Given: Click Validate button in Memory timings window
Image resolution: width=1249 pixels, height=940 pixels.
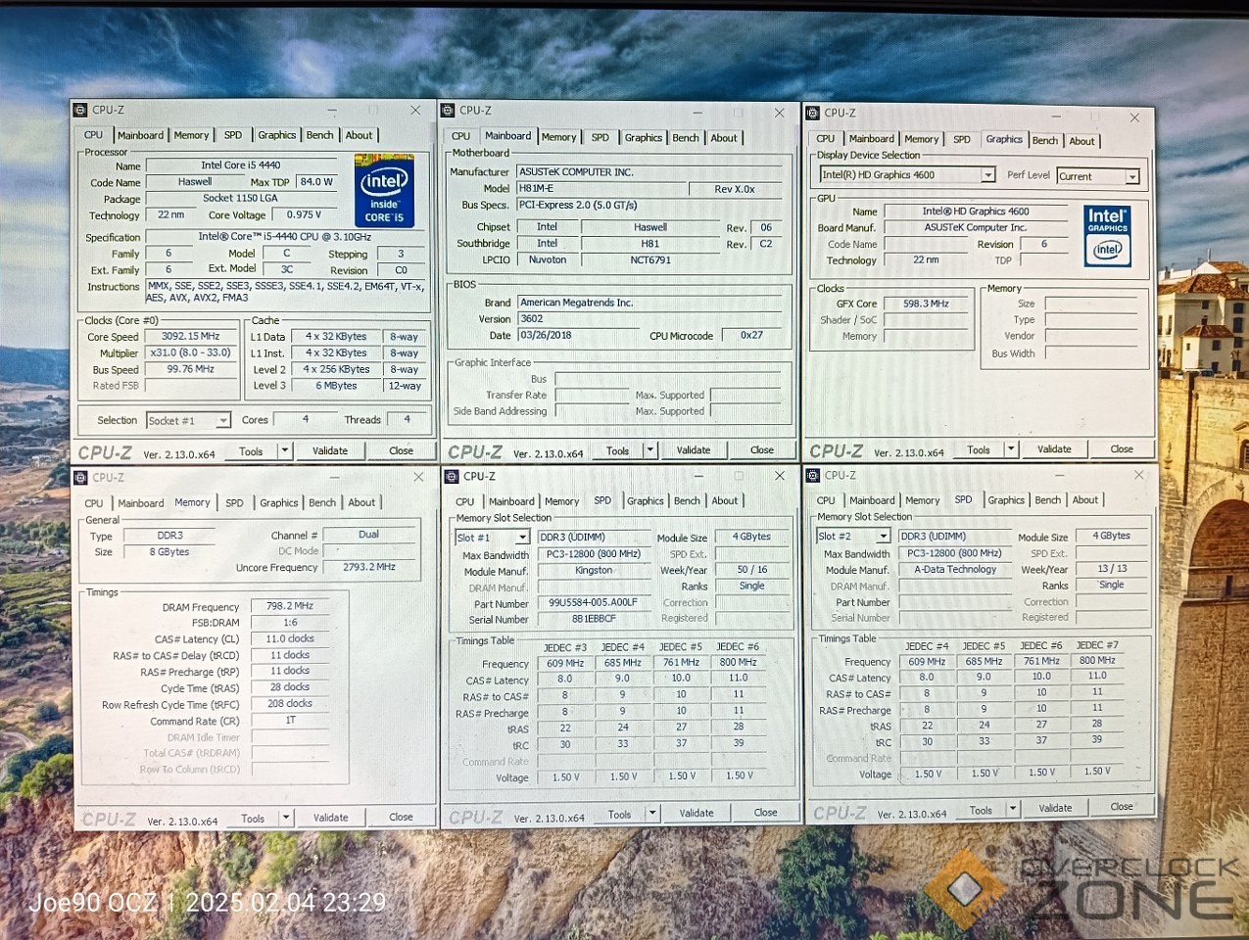Looking at the screenshot, I should point(330,818).
